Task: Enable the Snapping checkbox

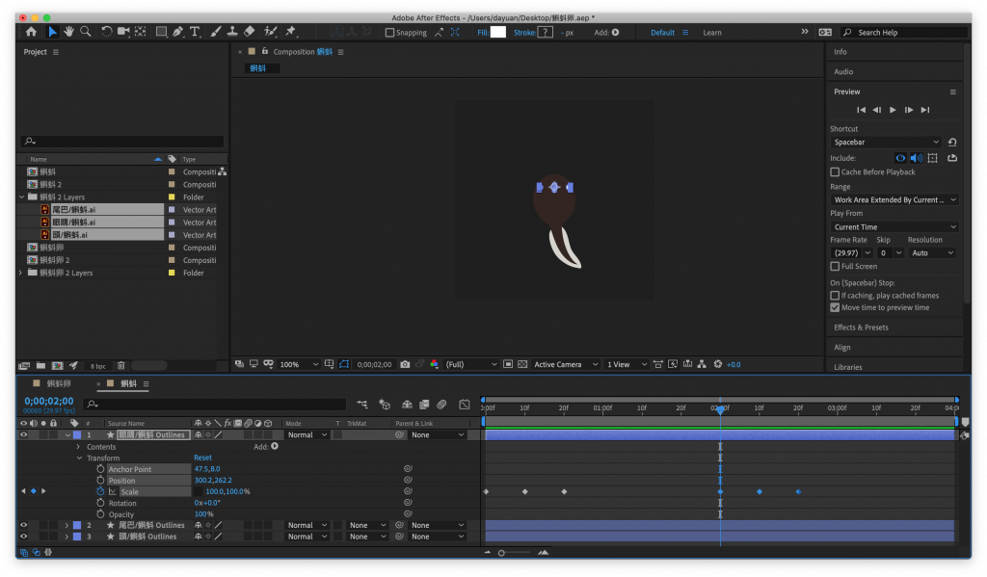Action: coord(389,32)
